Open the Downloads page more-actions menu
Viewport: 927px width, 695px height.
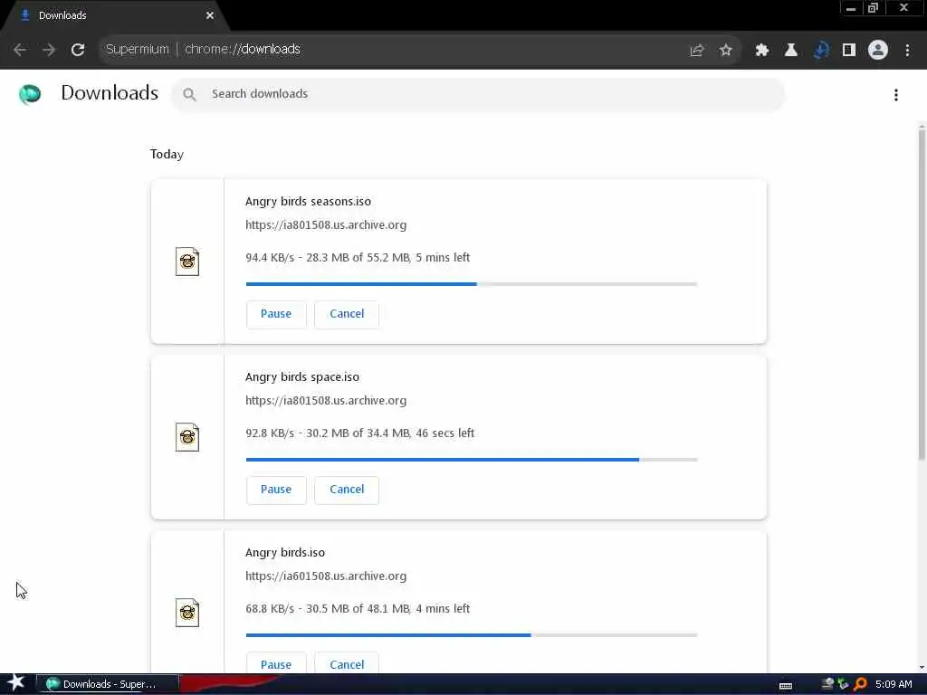pos(896,95)
